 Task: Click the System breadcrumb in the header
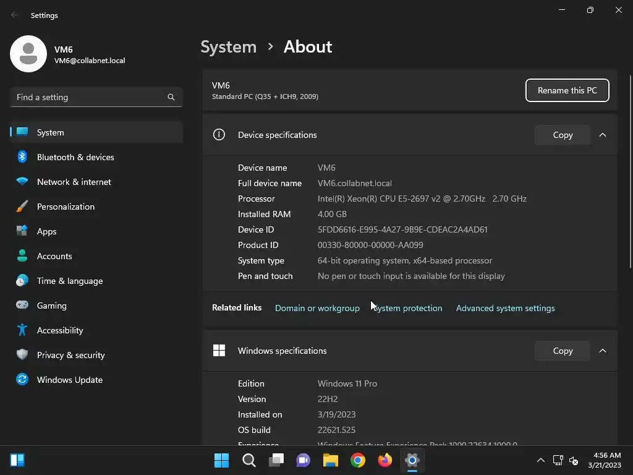(229, 47)
